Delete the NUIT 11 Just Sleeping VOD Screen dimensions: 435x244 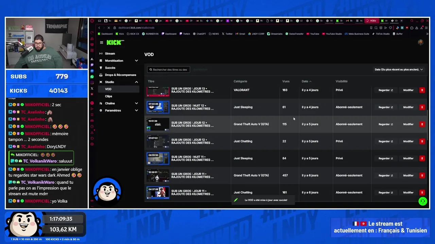pyautogui.click(x=422, y=158)
